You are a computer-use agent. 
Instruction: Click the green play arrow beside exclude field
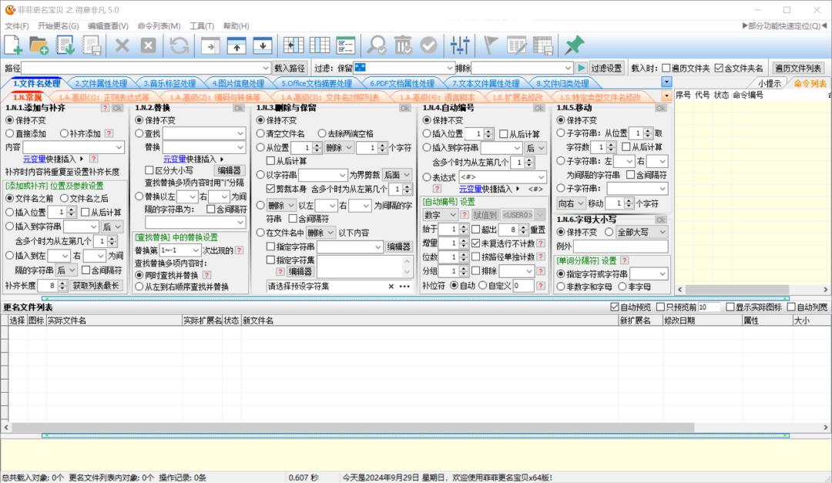[x=582, y=68]
